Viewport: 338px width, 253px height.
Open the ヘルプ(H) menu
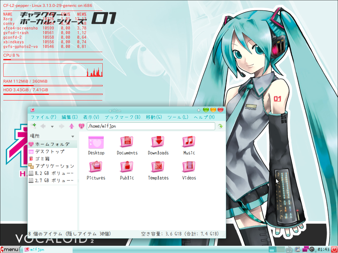(x=204, y=117)
